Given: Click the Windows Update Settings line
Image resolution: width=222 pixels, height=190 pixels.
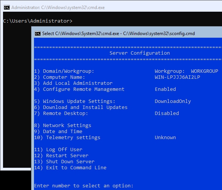Looking at the screenshot, I should coord(113,101).
